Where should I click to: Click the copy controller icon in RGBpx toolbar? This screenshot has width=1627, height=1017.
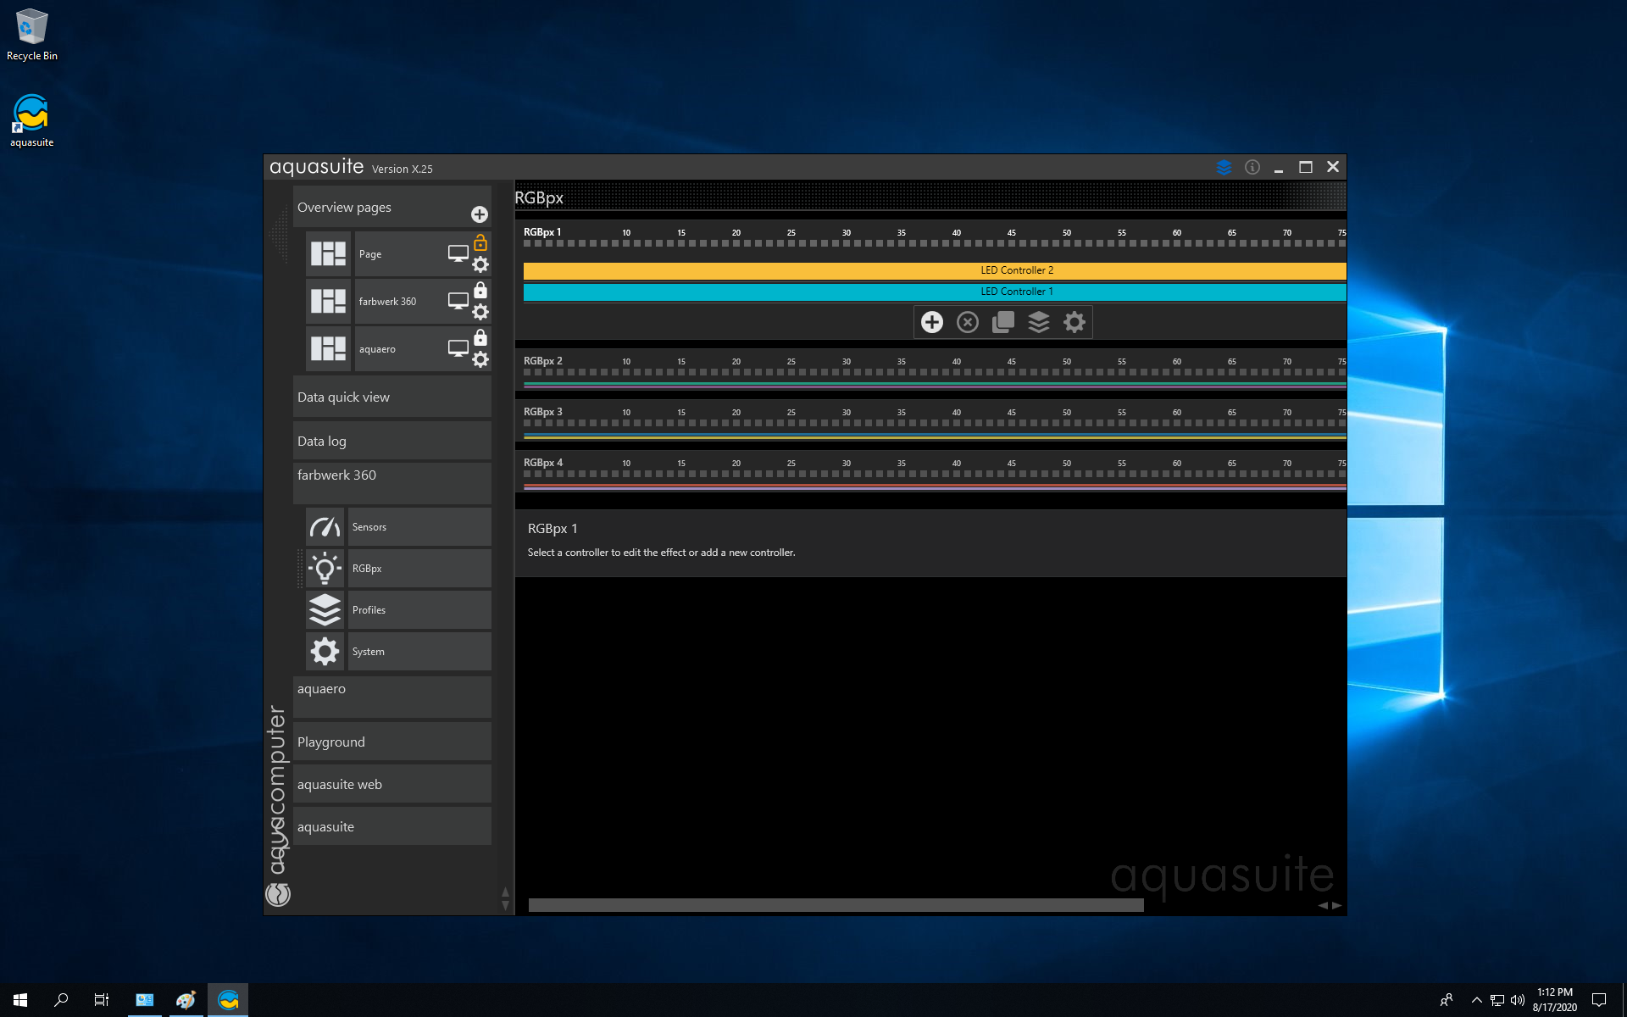1003,322
